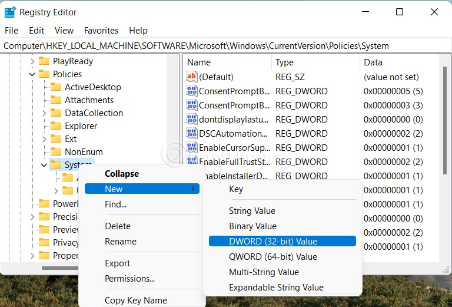The image size is (452, 307).
Task: Create a new DWORD (32-bit) Value
Action: click(x=282, y=241)
